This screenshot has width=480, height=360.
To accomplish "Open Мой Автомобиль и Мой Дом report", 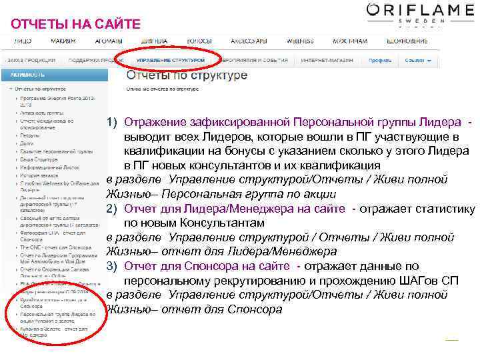I will [59, 259].
